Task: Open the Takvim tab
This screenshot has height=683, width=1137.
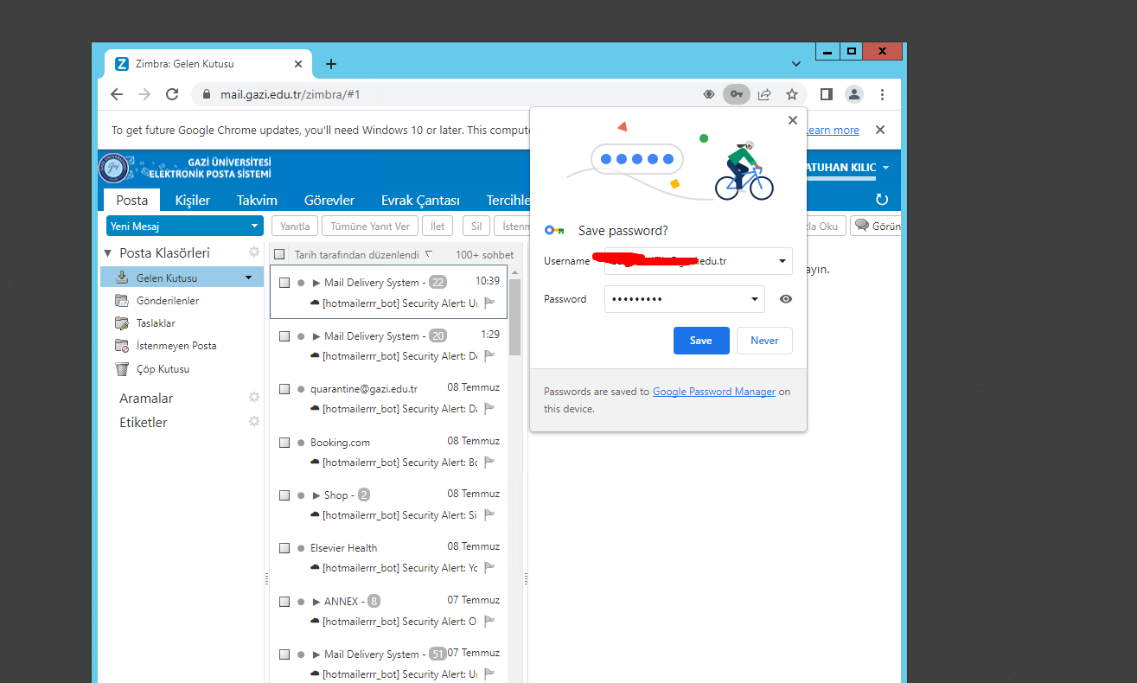Action: click(x=257, y=200)
